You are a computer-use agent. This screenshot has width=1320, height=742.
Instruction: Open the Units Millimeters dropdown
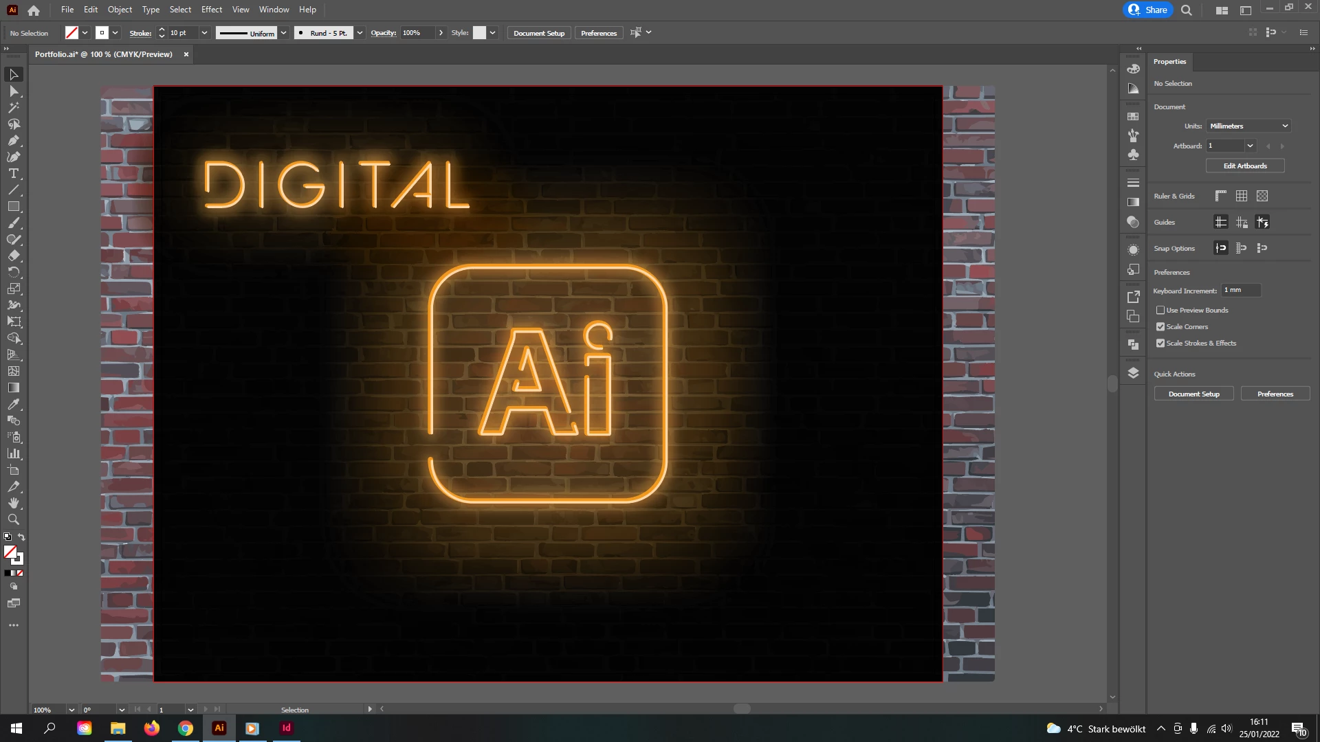coord(1248,126)
